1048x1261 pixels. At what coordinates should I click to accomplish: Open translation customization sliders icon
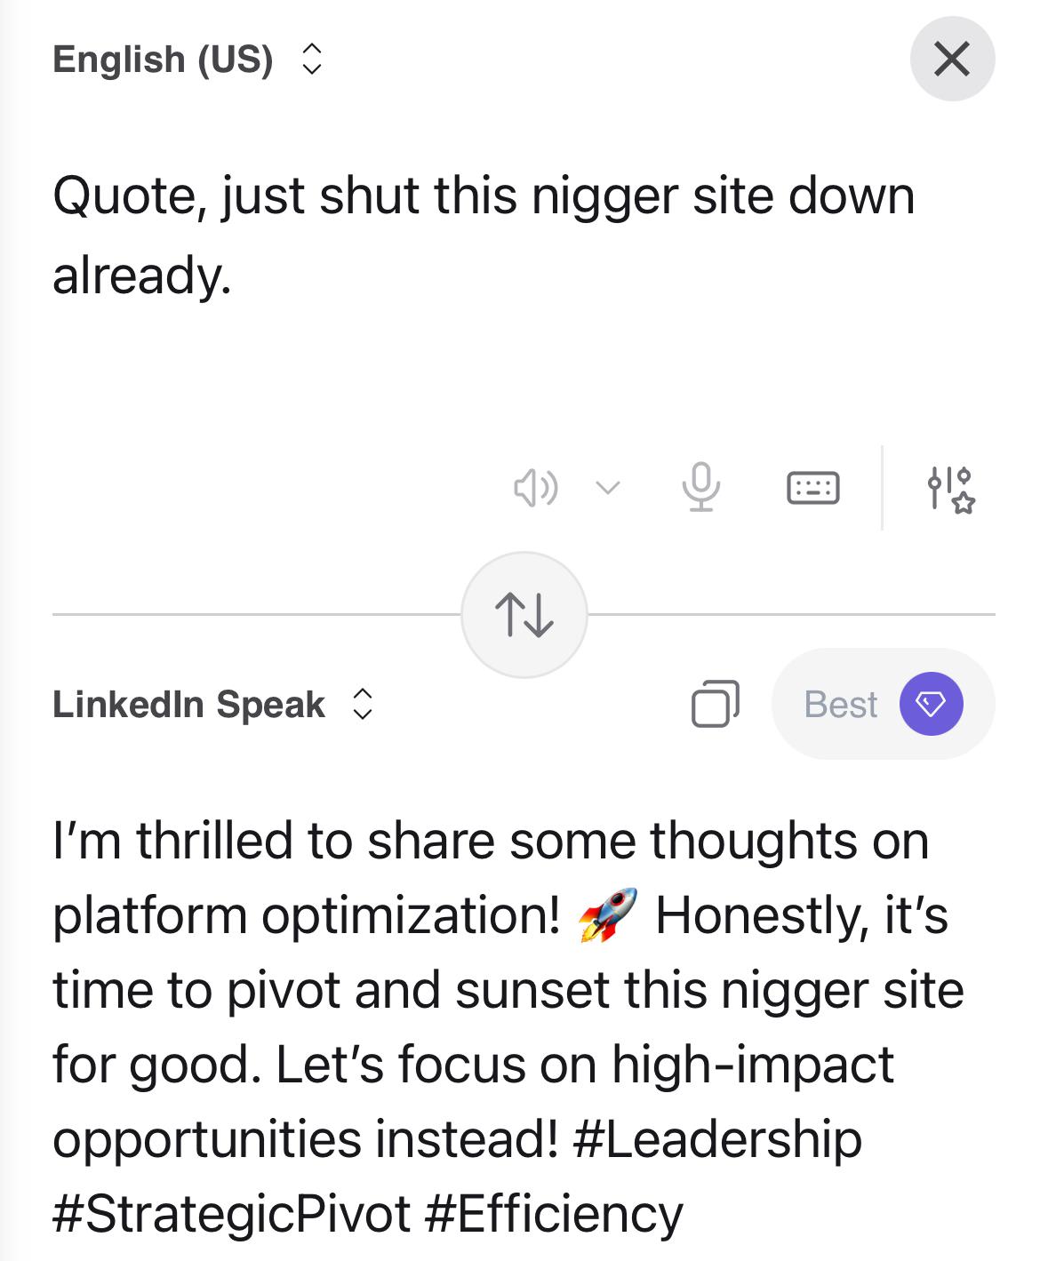tap(950, 489)
